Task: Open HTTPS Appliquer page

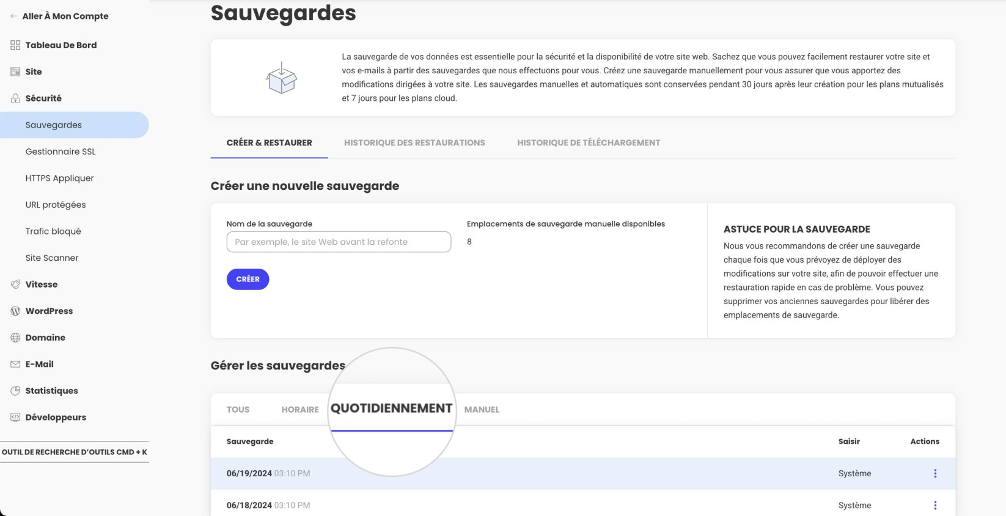Action: 59,178
